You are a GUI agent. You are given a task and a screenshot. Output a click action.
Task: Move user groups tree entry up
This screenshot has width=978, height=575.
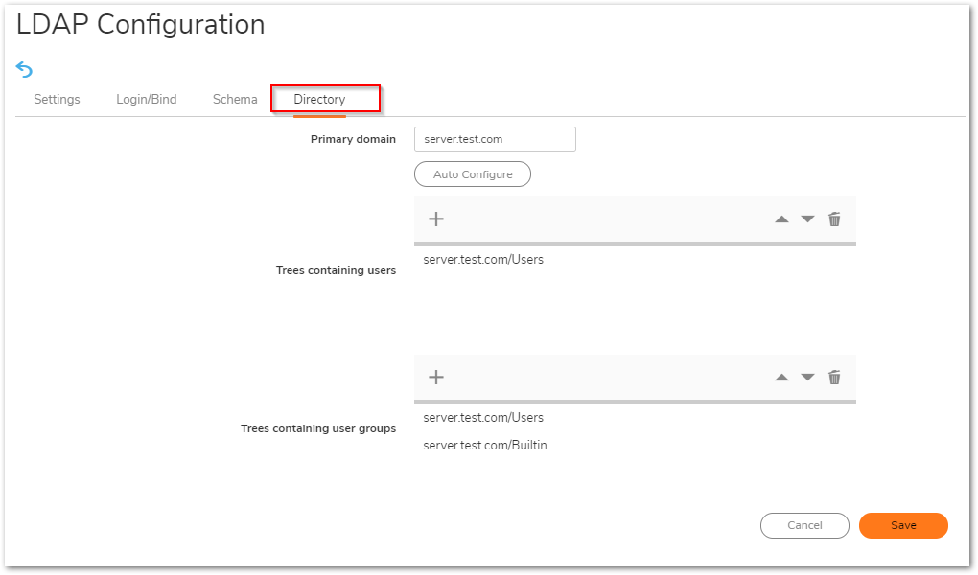point(781,378)
